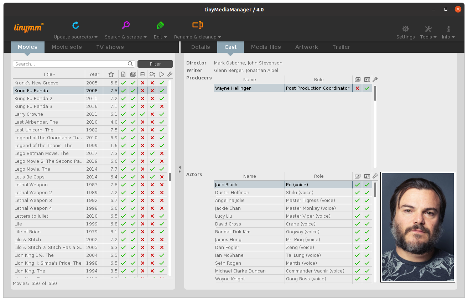
Task: Click the Rename & cleanup icon
Action: tap(198, 25)
